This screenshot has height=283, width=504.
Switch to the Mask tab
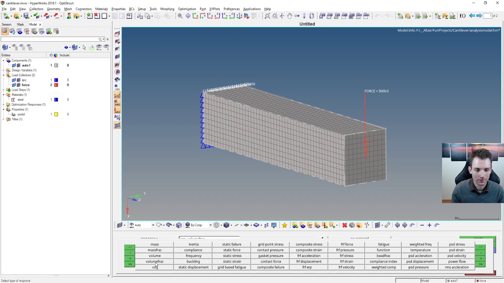(x=20, y=24)
